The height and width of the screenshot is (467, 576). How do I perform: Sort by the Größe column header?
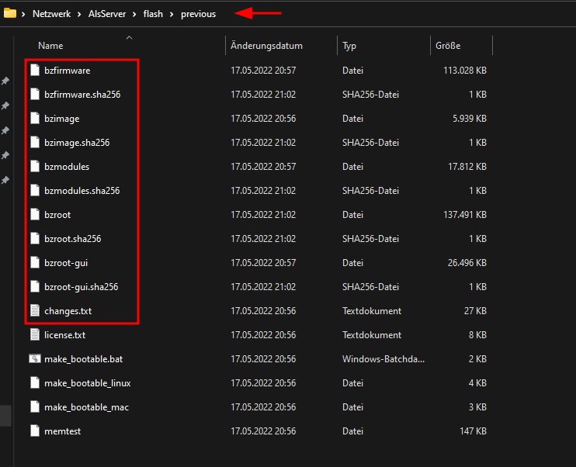[448, 46]
